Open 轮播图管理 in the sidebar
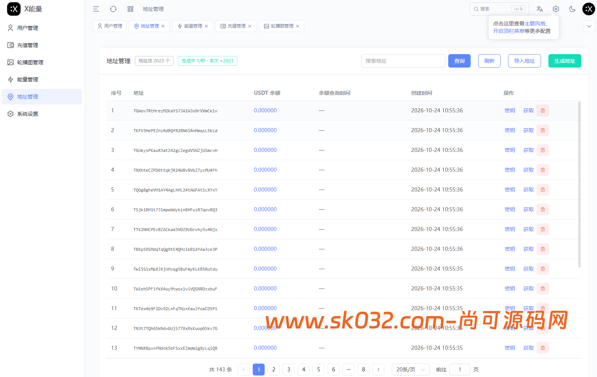Screen dimensions: 597x377 [42, 62]
